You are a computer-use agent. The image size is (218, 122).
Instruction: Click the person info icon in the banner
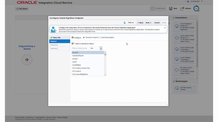53,29
